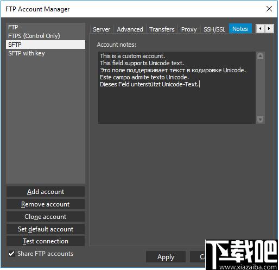Click the Remove account button

pyautogui.click(x=46, y=204)
